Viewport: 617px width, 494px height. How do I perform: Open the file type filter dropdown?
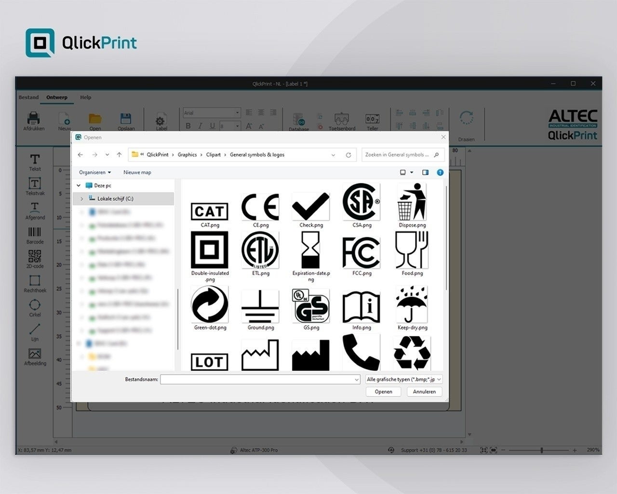[403, 380]
